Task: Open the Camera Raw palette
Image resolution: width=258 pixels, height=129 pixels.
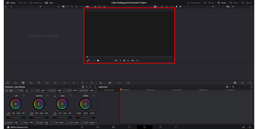Action: [8, 83]
